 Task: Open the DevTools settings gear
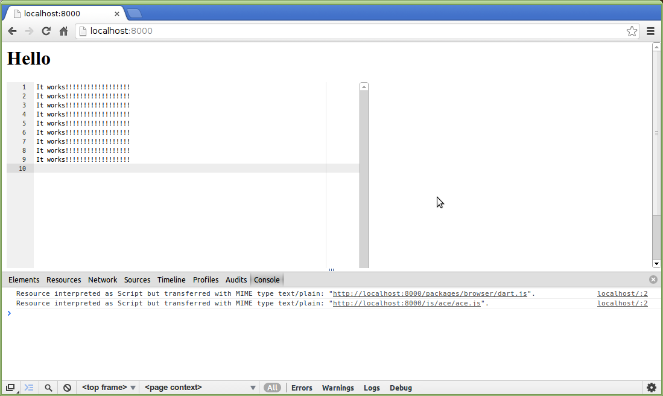point(651,387)
